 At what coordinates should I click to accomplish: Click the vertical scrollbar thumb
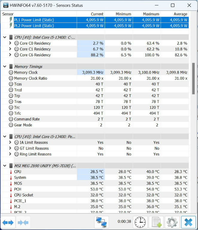point(194,78)
